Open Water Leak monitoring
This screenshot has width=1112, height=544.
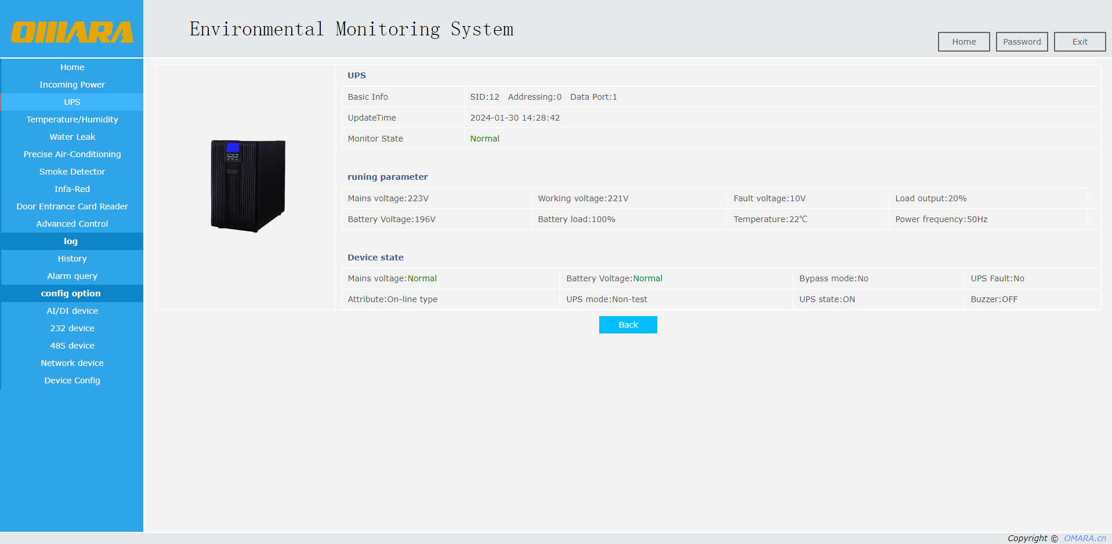point(72,137)
